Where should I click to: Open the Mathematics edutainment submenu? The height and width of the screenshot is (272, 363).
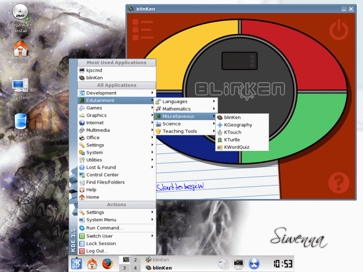click(185, 109)
